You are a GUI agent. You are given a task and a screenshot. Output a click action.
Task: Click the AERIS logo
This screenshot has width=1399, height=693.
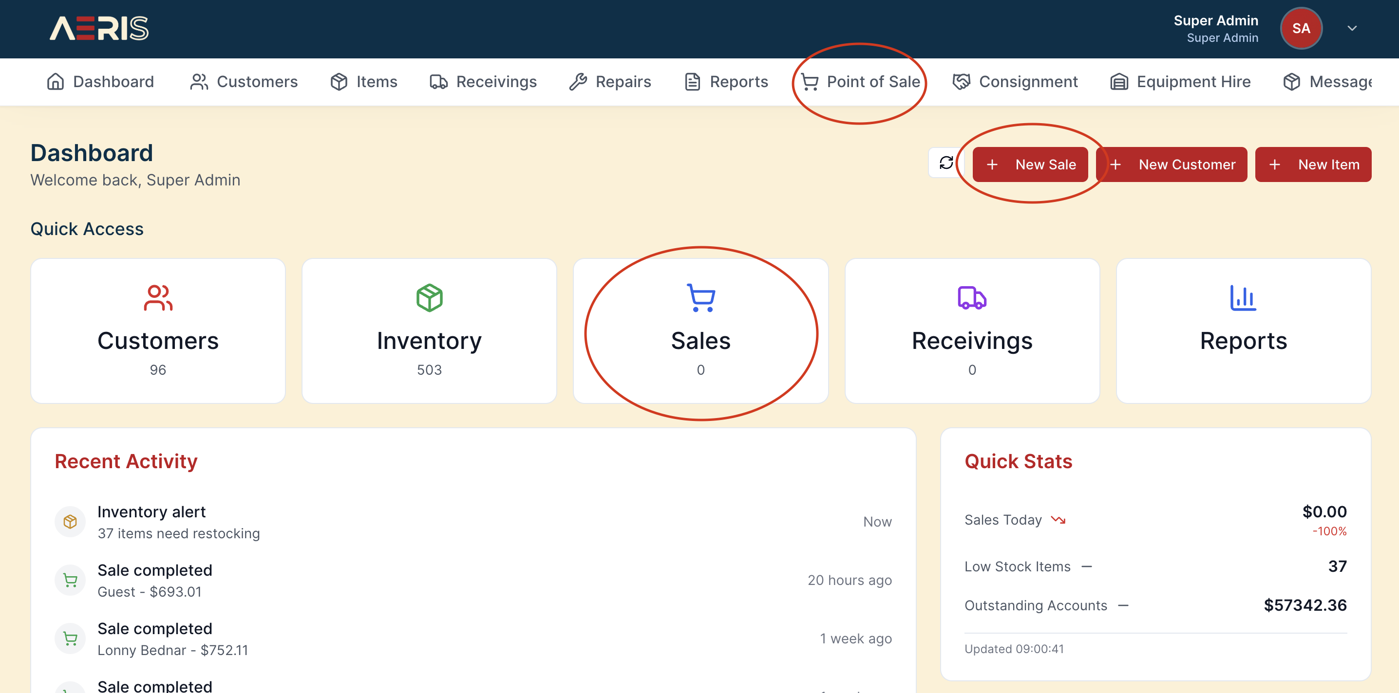pyautogui.click(x=99, y=28)
